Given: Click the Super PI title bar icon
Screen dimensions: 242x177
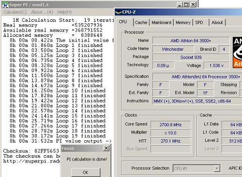Looking at the screenshot, I should pyautogui.click(x=5, y=4).
